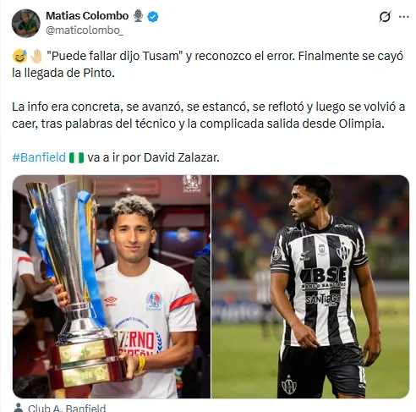Click the Matias Colombo display name
Image resolution: width=416 pixels, height=412 pixels.
pos(87,16)
